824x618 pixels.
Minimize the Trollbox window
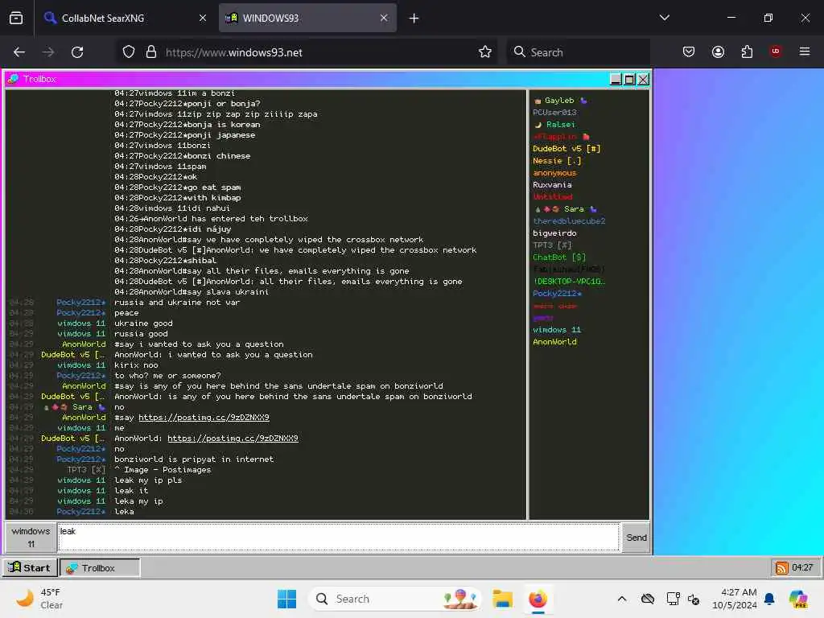tap(616, 80)
